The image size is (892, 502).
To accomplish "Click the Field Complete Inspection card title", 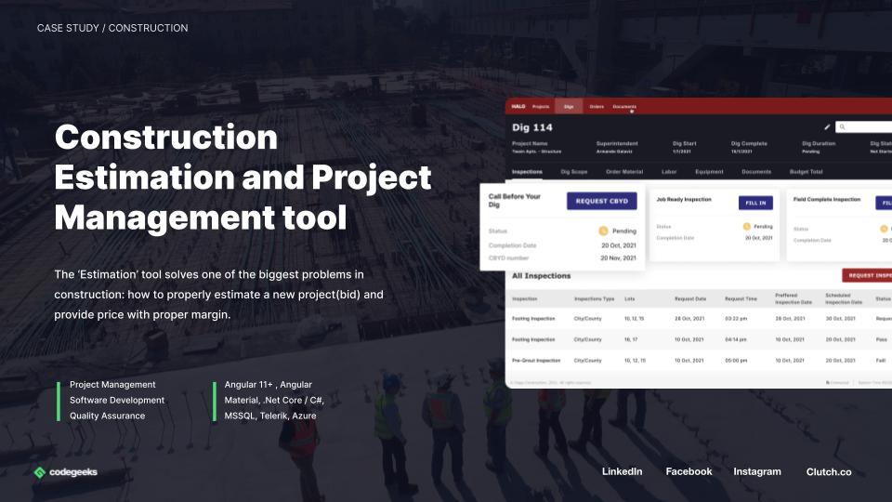I will (x=827, y=199).
